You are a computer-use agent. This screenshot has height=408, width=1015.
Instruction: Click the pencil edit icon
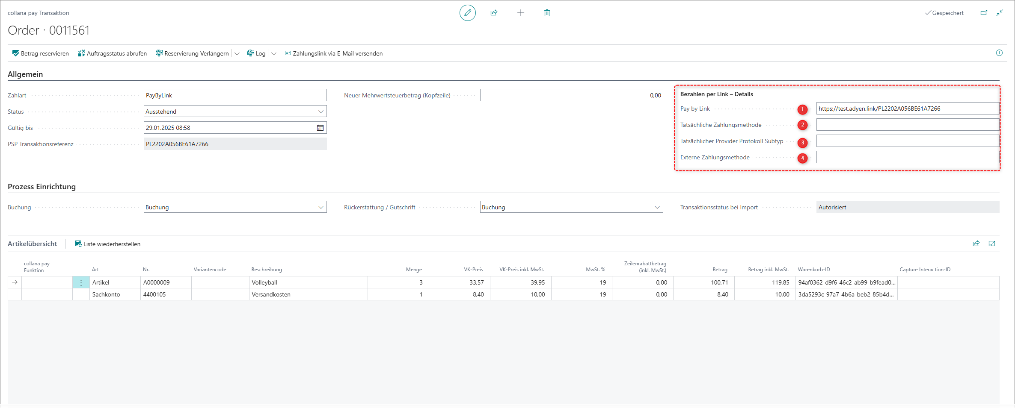[x=467, y=13]
